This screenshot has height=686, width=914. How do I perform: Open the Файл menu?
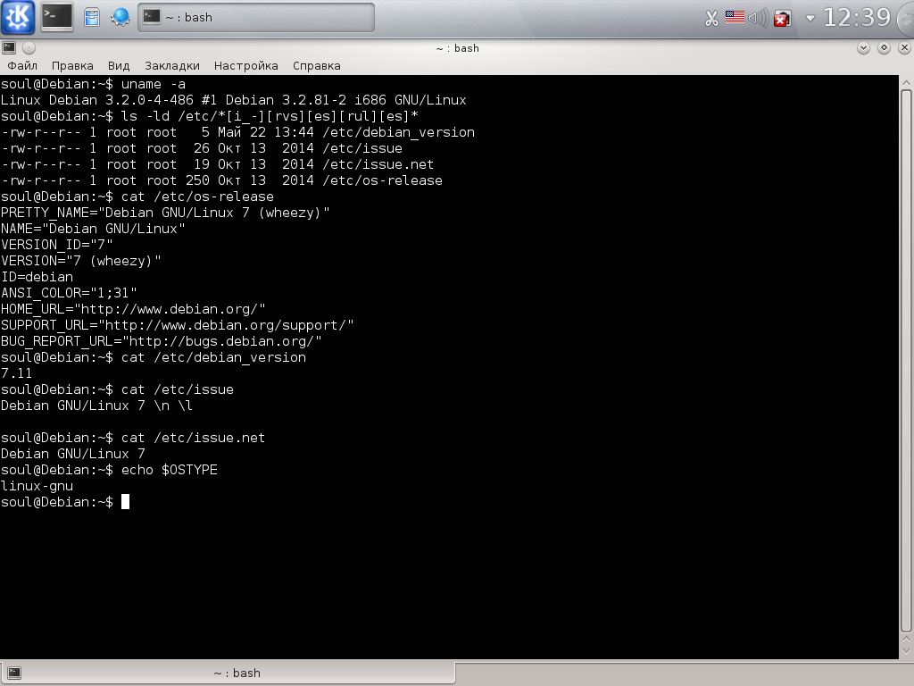coord(22,65)
